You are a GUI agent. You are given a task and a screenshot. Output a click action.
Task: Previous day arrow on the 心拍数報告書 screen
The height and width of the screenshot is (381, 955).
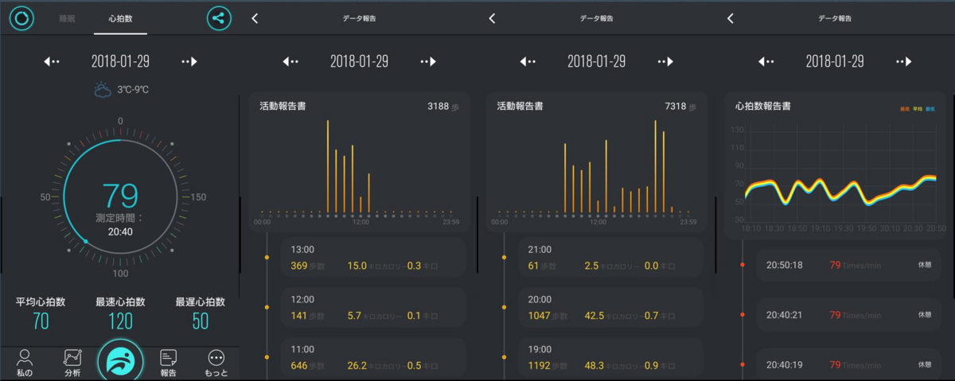pyautogui.click(x=766, y=61)
